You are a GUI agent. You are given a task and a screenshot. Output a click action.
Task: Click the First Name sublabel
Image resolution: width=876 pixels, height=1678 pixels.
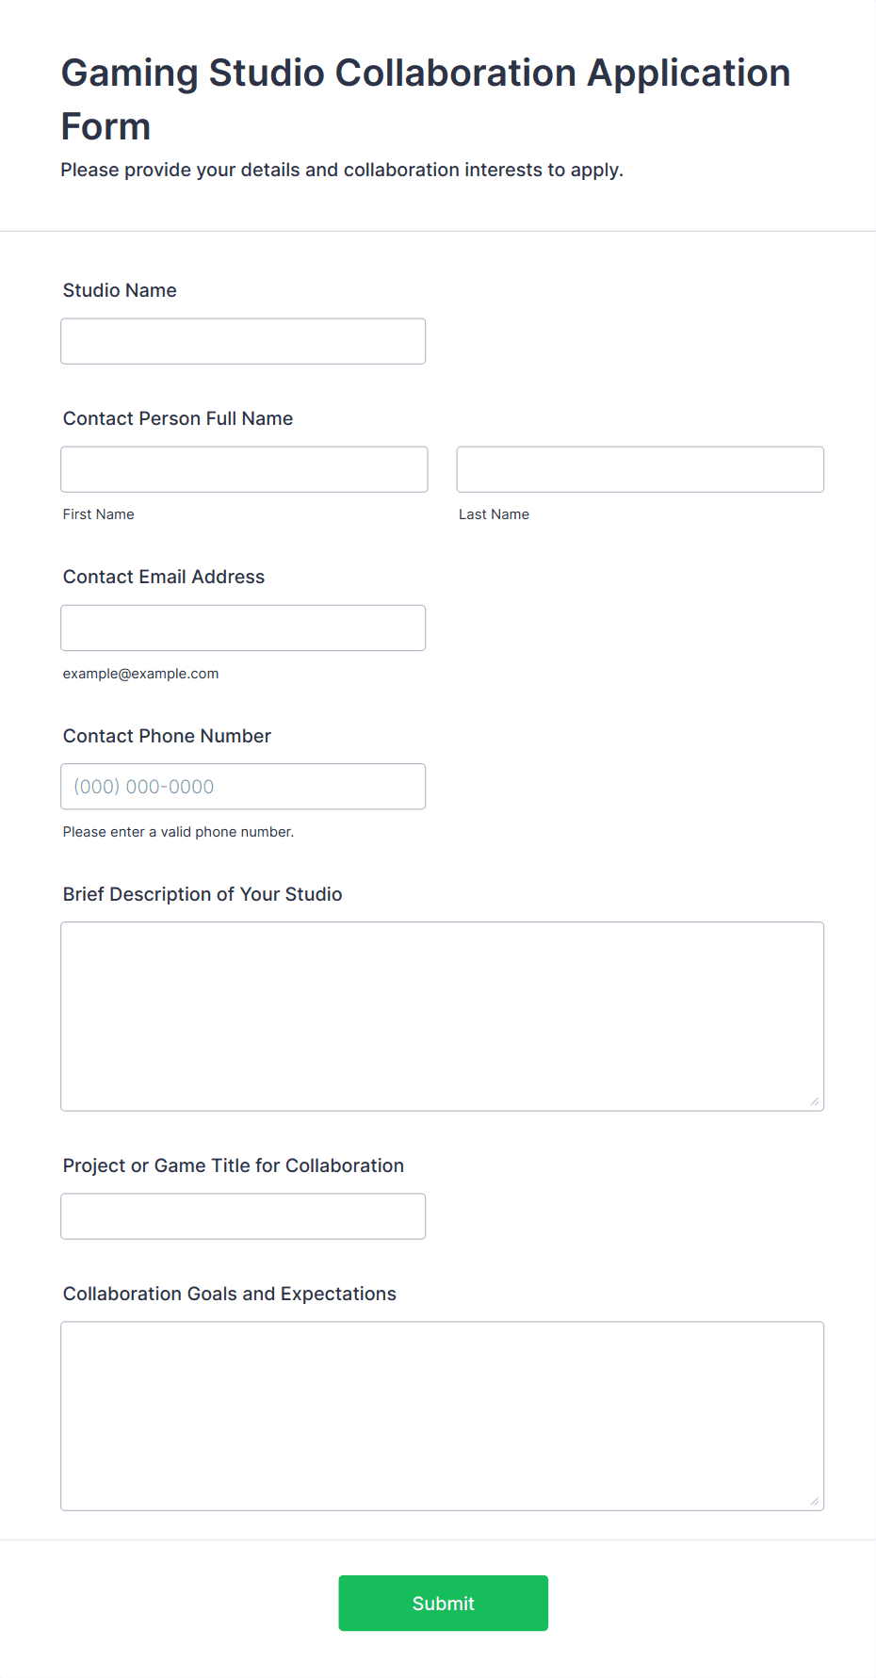pyautogui.click(x=99, y=514)
